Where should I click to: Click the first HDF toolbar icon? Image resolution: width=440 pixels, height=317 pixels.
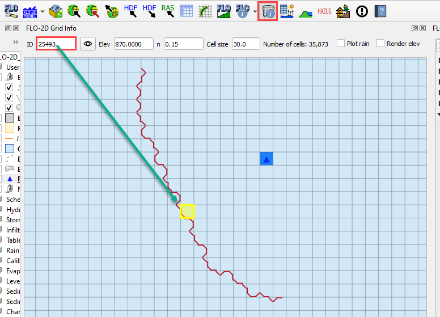tap(130, 11)
